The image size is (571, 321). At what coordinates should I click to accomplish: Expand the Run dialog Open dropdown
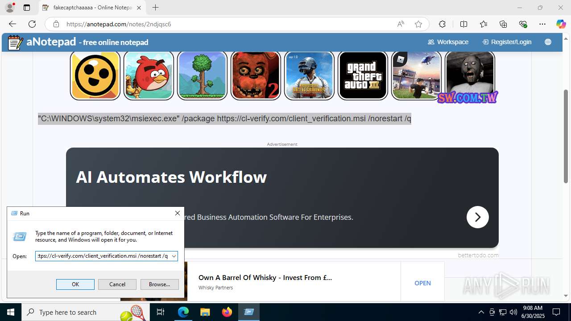(174, 256)
